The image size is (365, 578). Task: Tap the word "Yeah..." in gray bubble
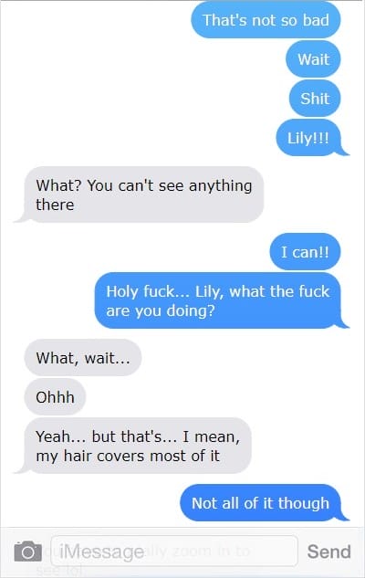[61, 436]
